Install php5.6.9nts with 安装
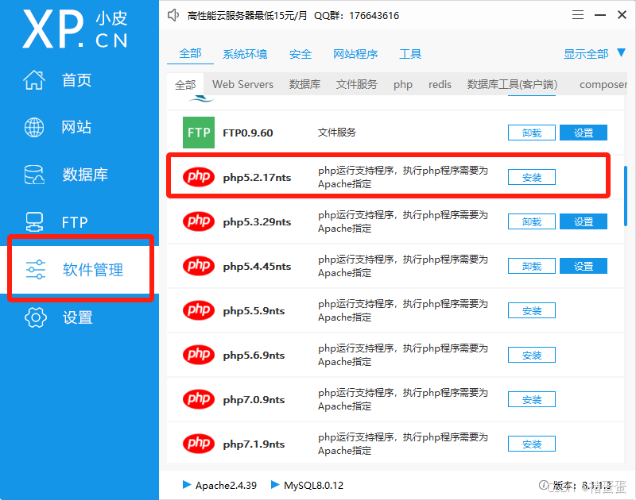 [x=531, y=356]
